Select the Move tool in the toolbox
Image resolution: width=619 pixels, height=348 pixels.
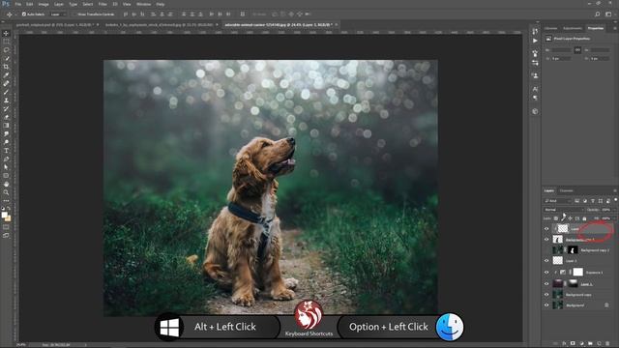(x=6, y=33)
